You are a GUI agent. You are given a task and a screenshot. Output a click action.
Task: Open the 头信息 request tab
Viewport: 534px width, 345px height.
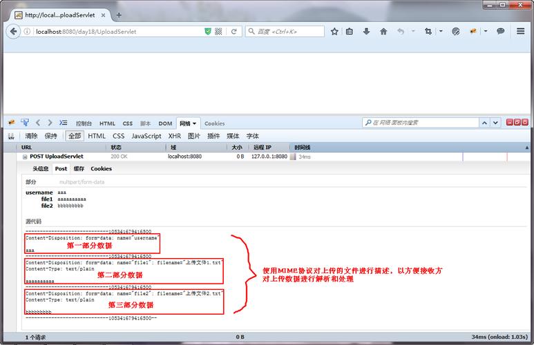(41, 169)
